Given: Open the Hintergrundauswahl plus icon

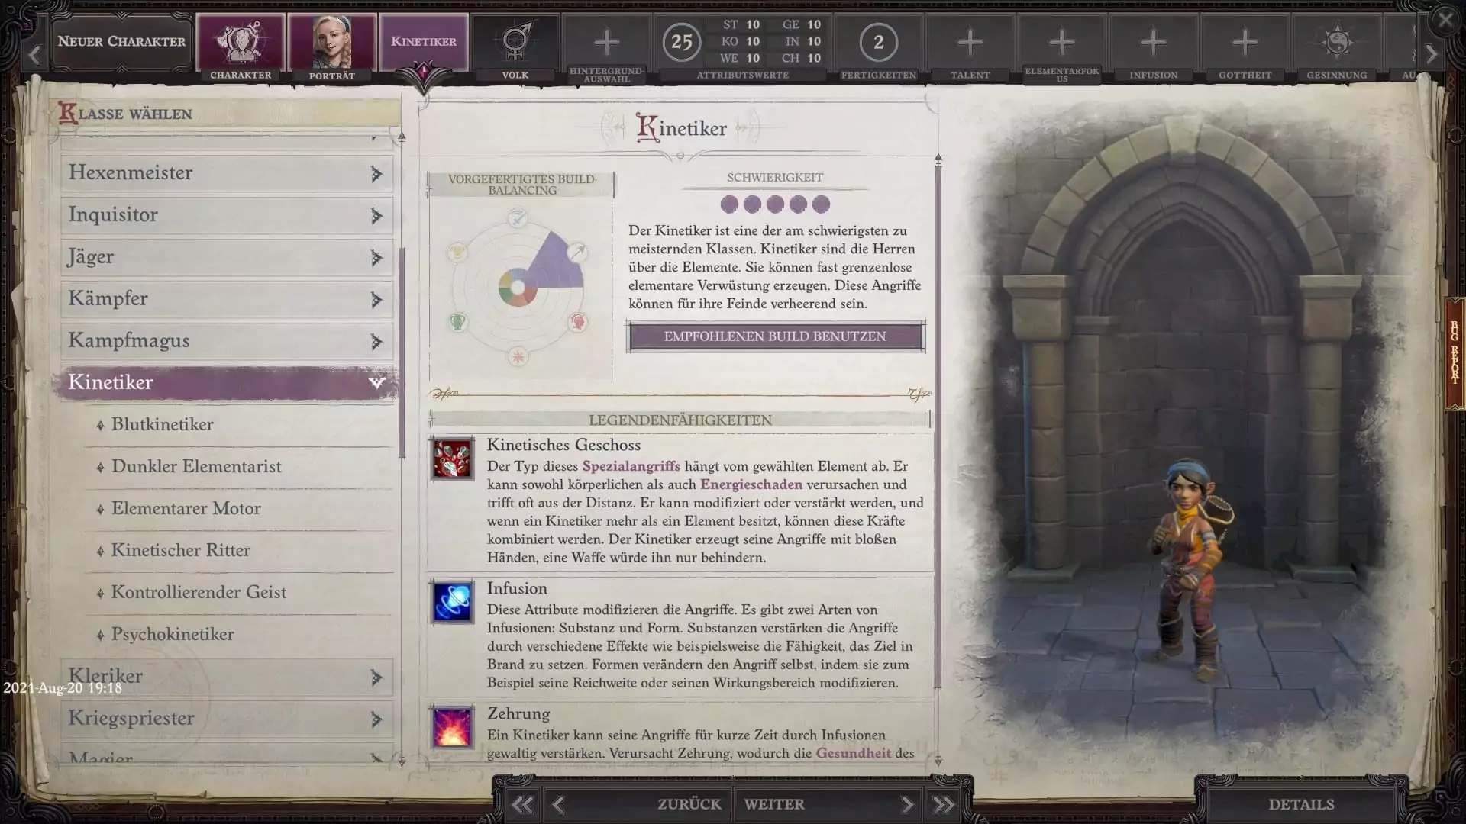Looking at the screenshot, I should click(607, 43).
